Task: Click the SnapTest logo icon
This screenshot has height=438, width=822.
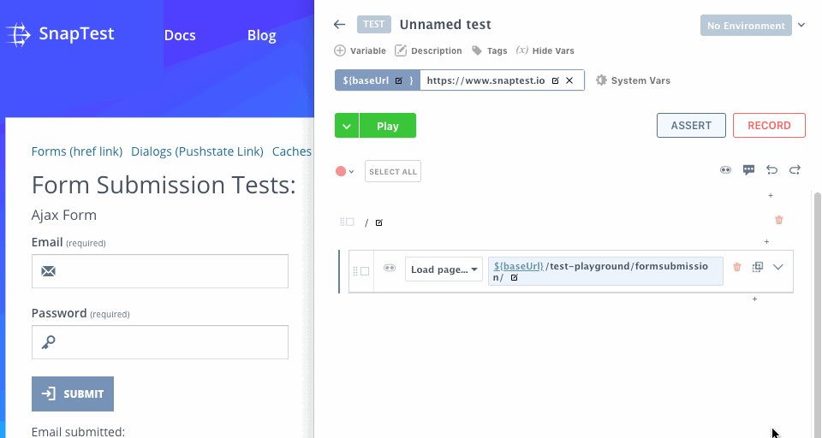Action: tap(18, 34)
